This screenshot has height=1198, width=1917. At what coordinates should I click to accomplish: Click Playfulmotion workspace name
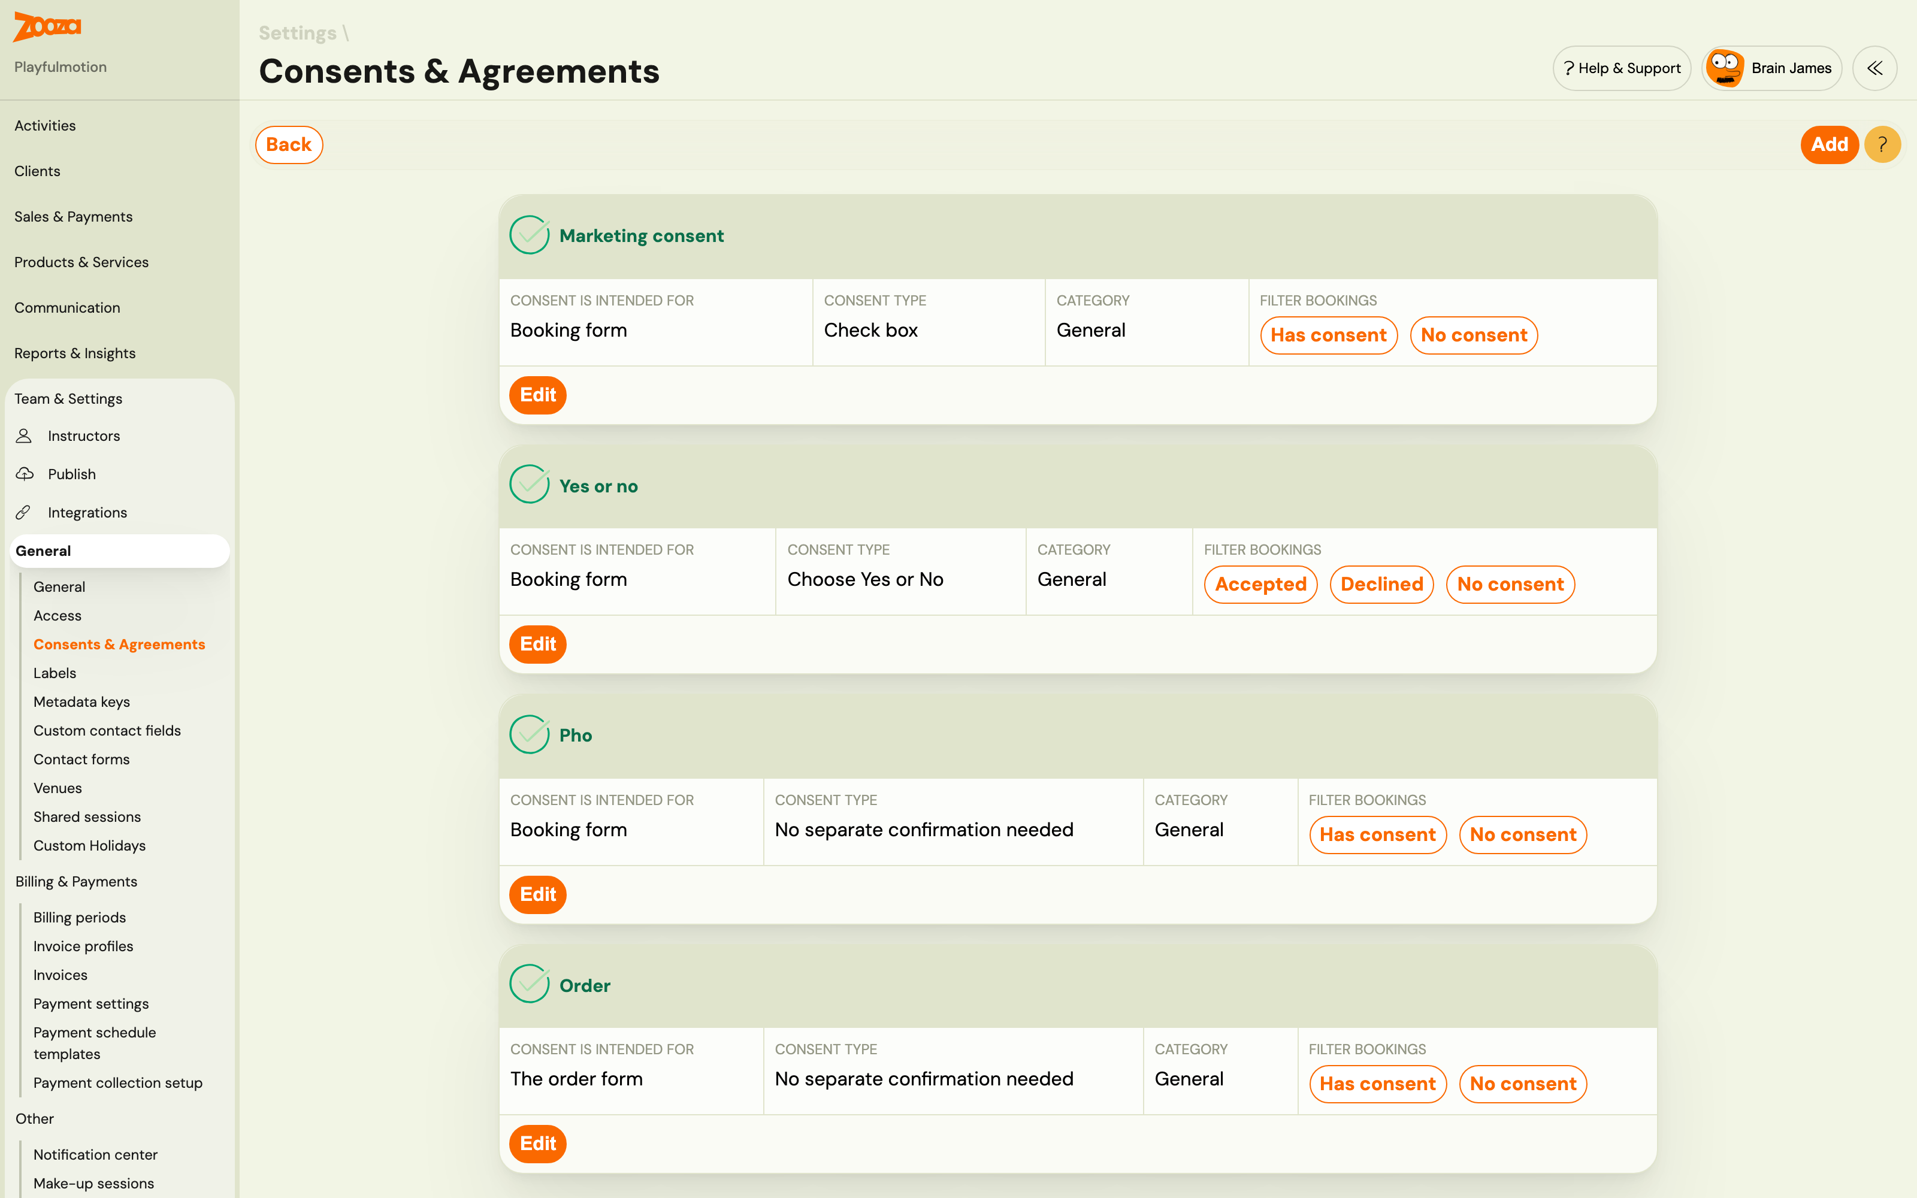pos(60,66)
